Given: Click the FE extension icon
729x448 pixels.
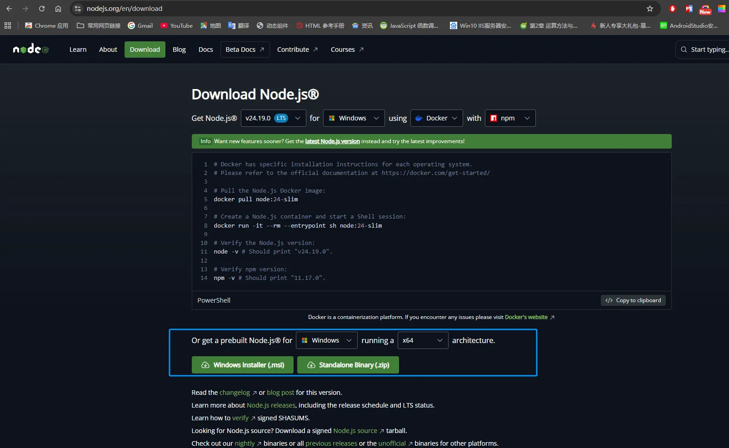Looking at the screenshot, I should pos(689,9).
